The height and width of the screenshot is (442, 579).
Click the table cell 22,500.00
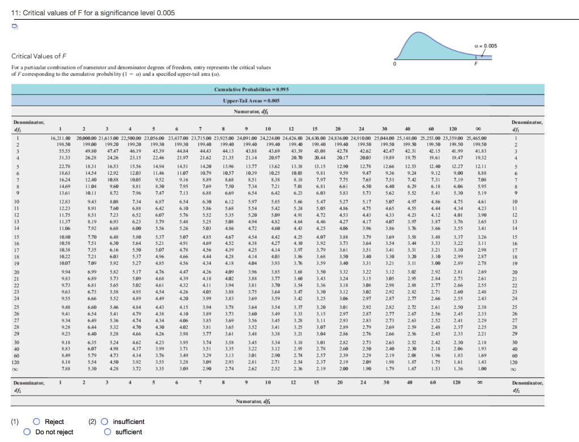tap(131, 138)
